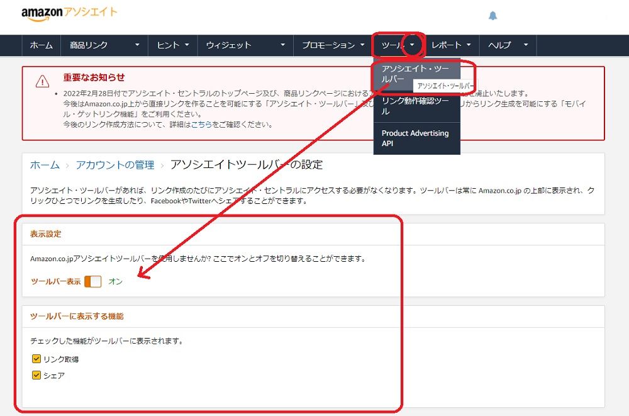Viewport: 629px width, 416px height.
Task: Toggle the ツールバー表示 switch
Action: pos(92,281)
